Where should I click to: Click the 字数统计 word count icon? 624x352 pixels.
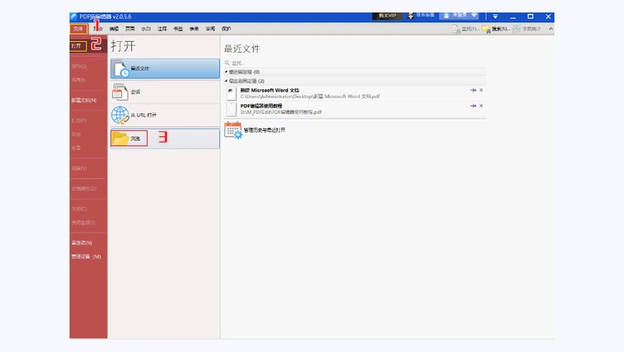[516, 29]
